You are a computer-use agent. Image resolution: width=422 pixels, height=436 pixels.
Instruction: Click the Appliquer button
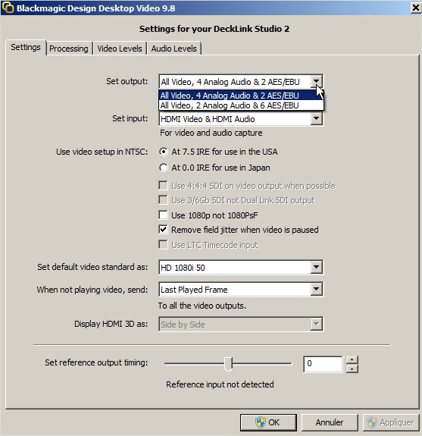[x=392, y=422]
